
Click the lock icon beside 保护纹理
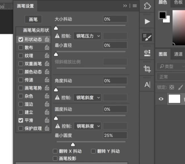point(47,128)
